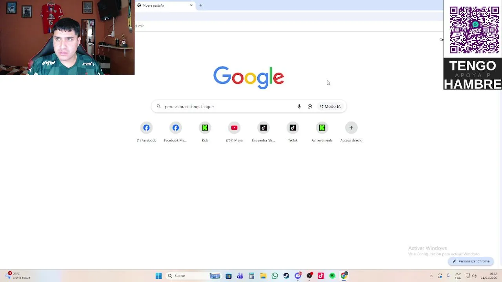Open Google Lens image search icon
Viewport: 502px width, 282px height.
click(310, 107)
